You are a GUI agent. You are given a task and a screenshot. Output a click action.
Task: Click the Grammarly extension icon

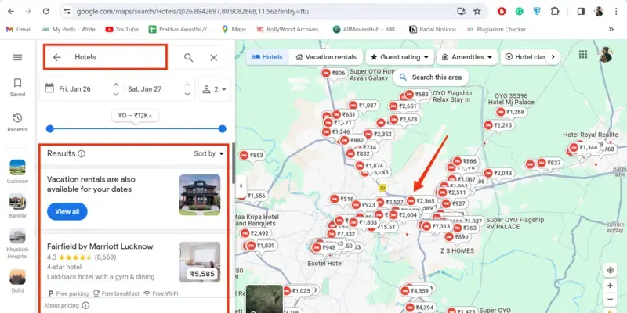(x=519, y=11)
